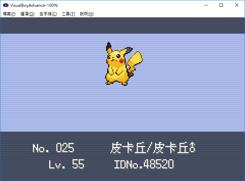Open the 金手指(C) cheats menu
This screenshot has height=181, width=245.
click(48, 14)
